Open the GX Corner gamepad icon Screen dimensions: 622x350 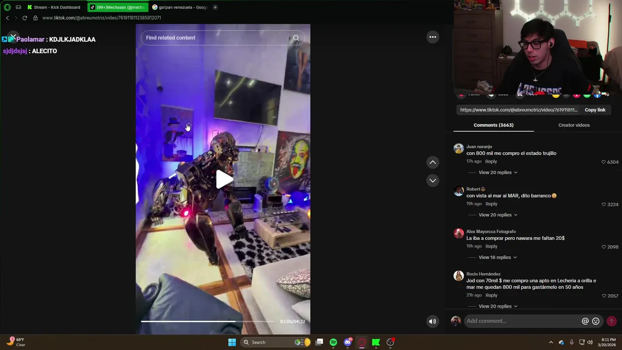tap(18, 7)
